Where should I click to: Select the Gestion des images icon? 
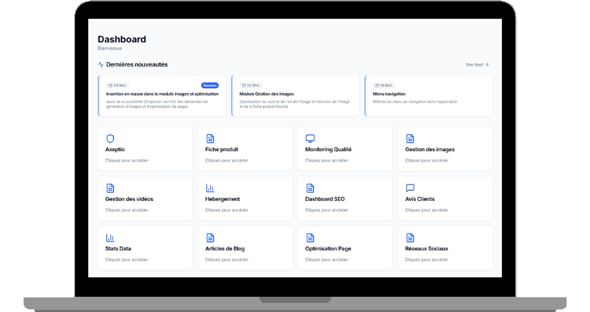(410, 139)
